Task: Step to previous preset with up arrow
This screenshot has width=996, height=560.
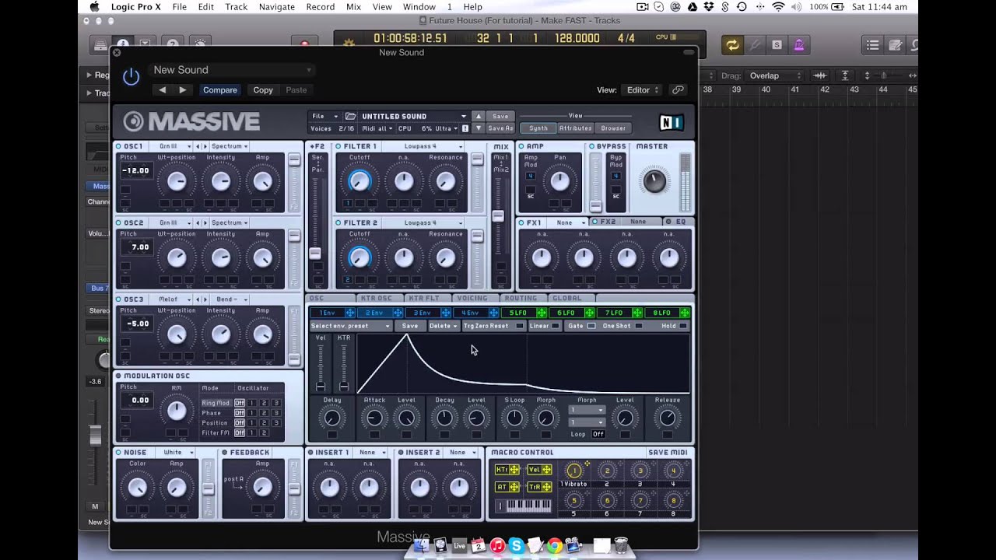Action: (479, 116)
